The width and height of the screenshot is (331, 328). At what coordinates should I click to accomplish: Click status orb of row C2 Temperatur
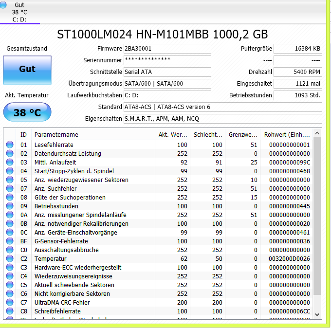(10, 258)
